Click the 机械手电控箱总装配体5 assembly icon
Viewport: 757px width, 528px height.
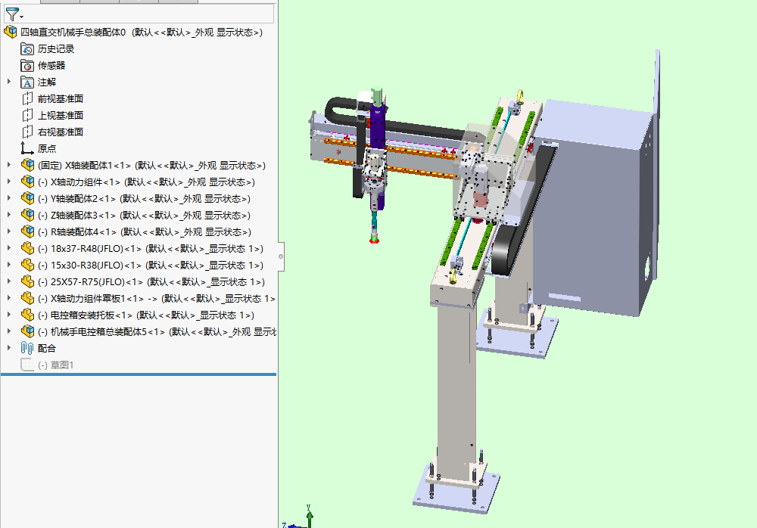point(28,331)
